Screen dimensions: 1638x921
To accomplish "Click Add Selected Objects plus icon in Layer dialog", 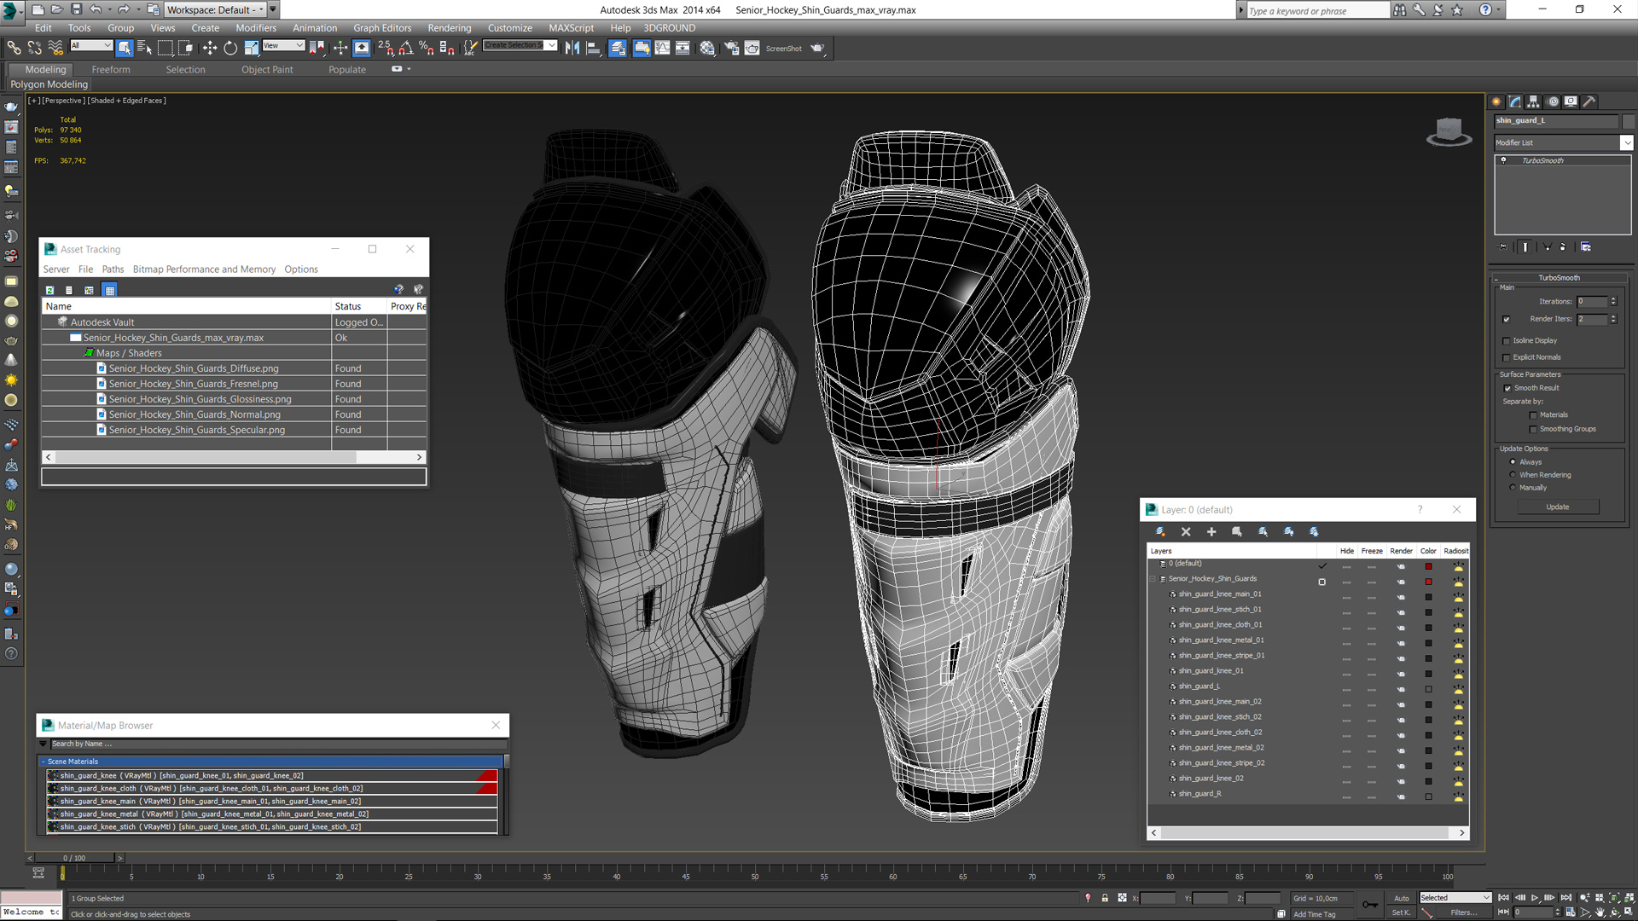I will tap(1211, 532).
